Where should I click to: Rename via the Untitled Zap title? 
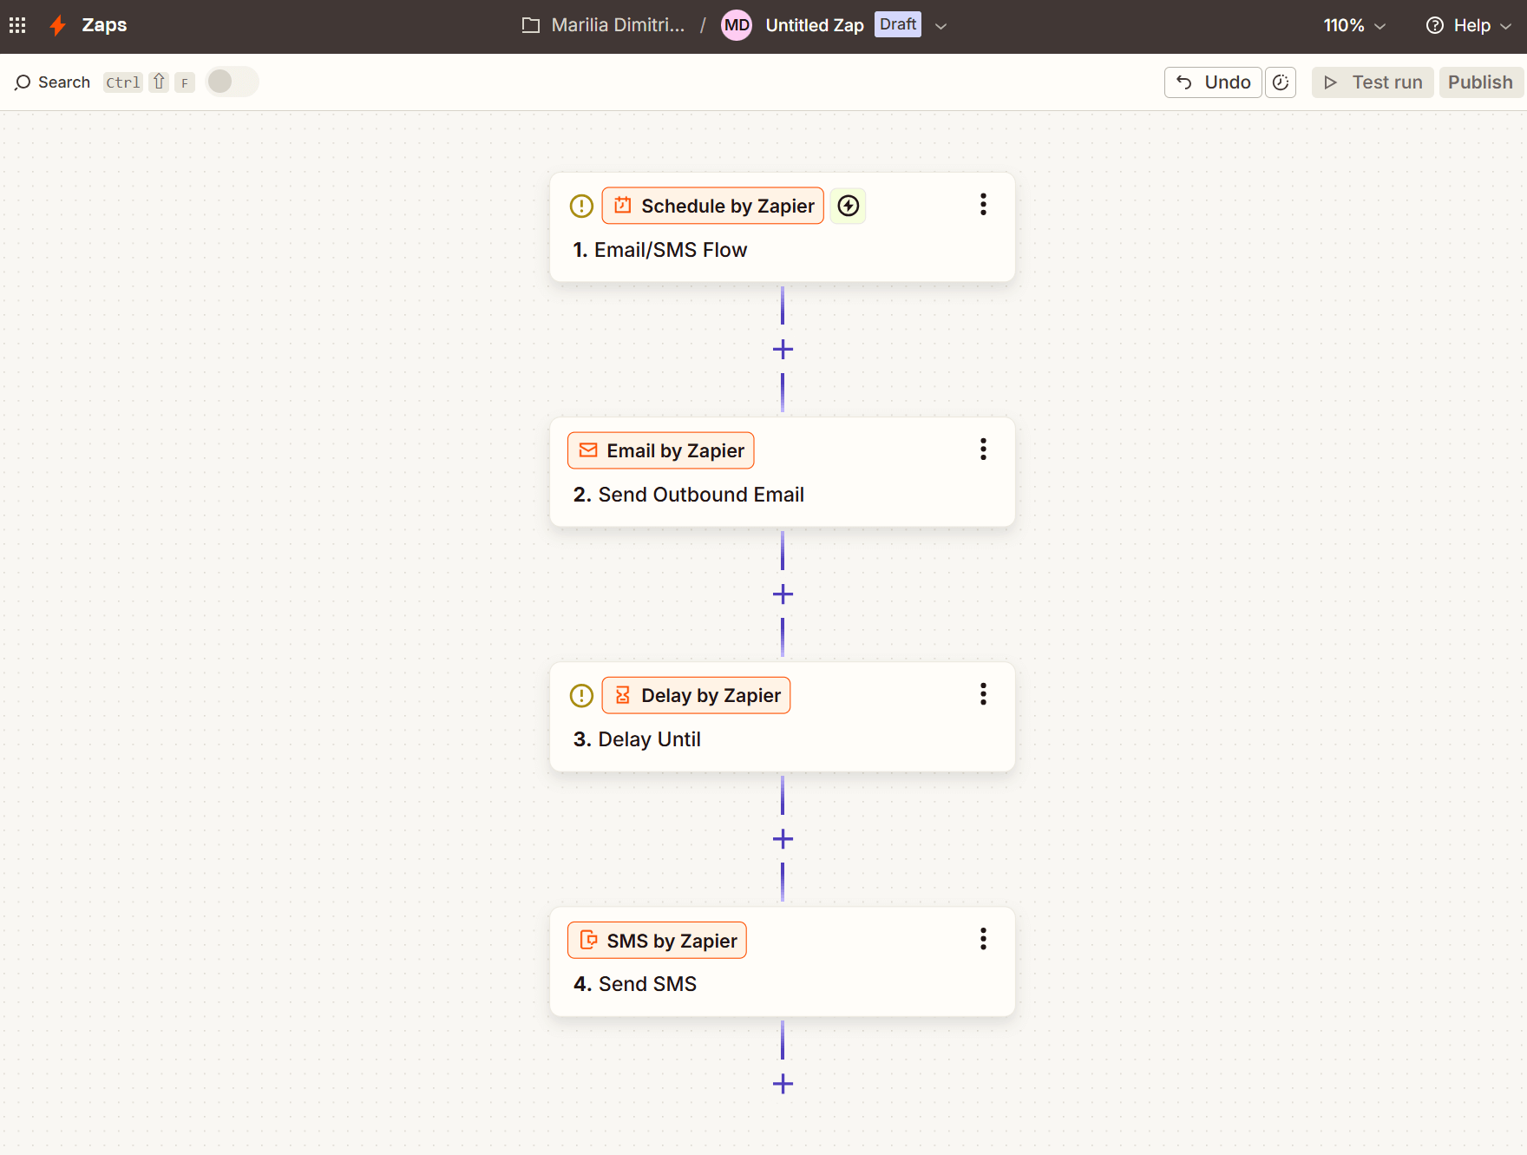pos(815,25)
